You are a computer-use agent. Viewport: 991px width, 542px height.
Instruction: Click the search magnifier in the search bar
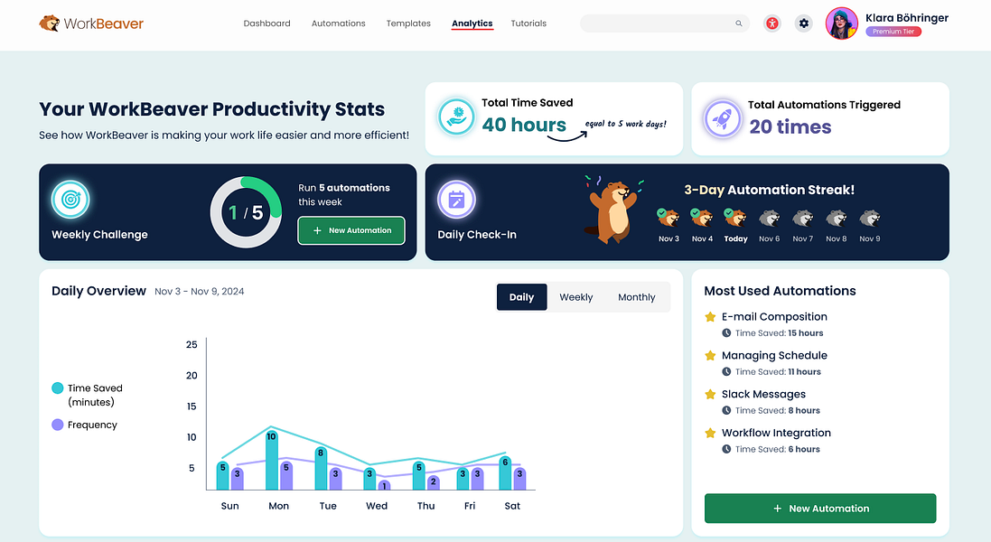(x=738, y=23)
